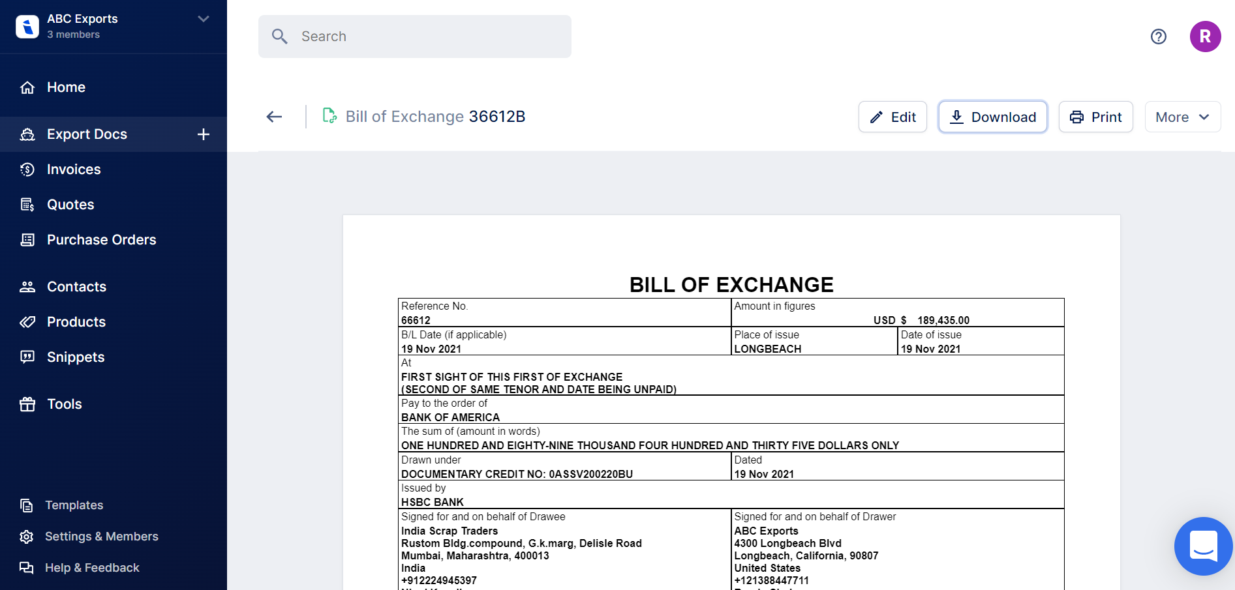Download the Bill of Exchange document

point(992,117)
